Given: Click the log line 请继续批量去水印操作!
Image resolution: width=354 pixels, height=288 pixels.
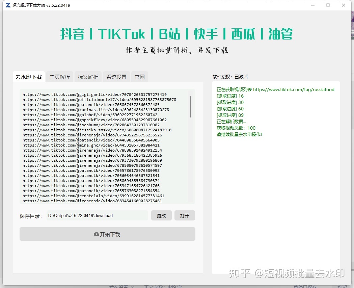Looking at the screenshot, I should click(x=239, y=134).
